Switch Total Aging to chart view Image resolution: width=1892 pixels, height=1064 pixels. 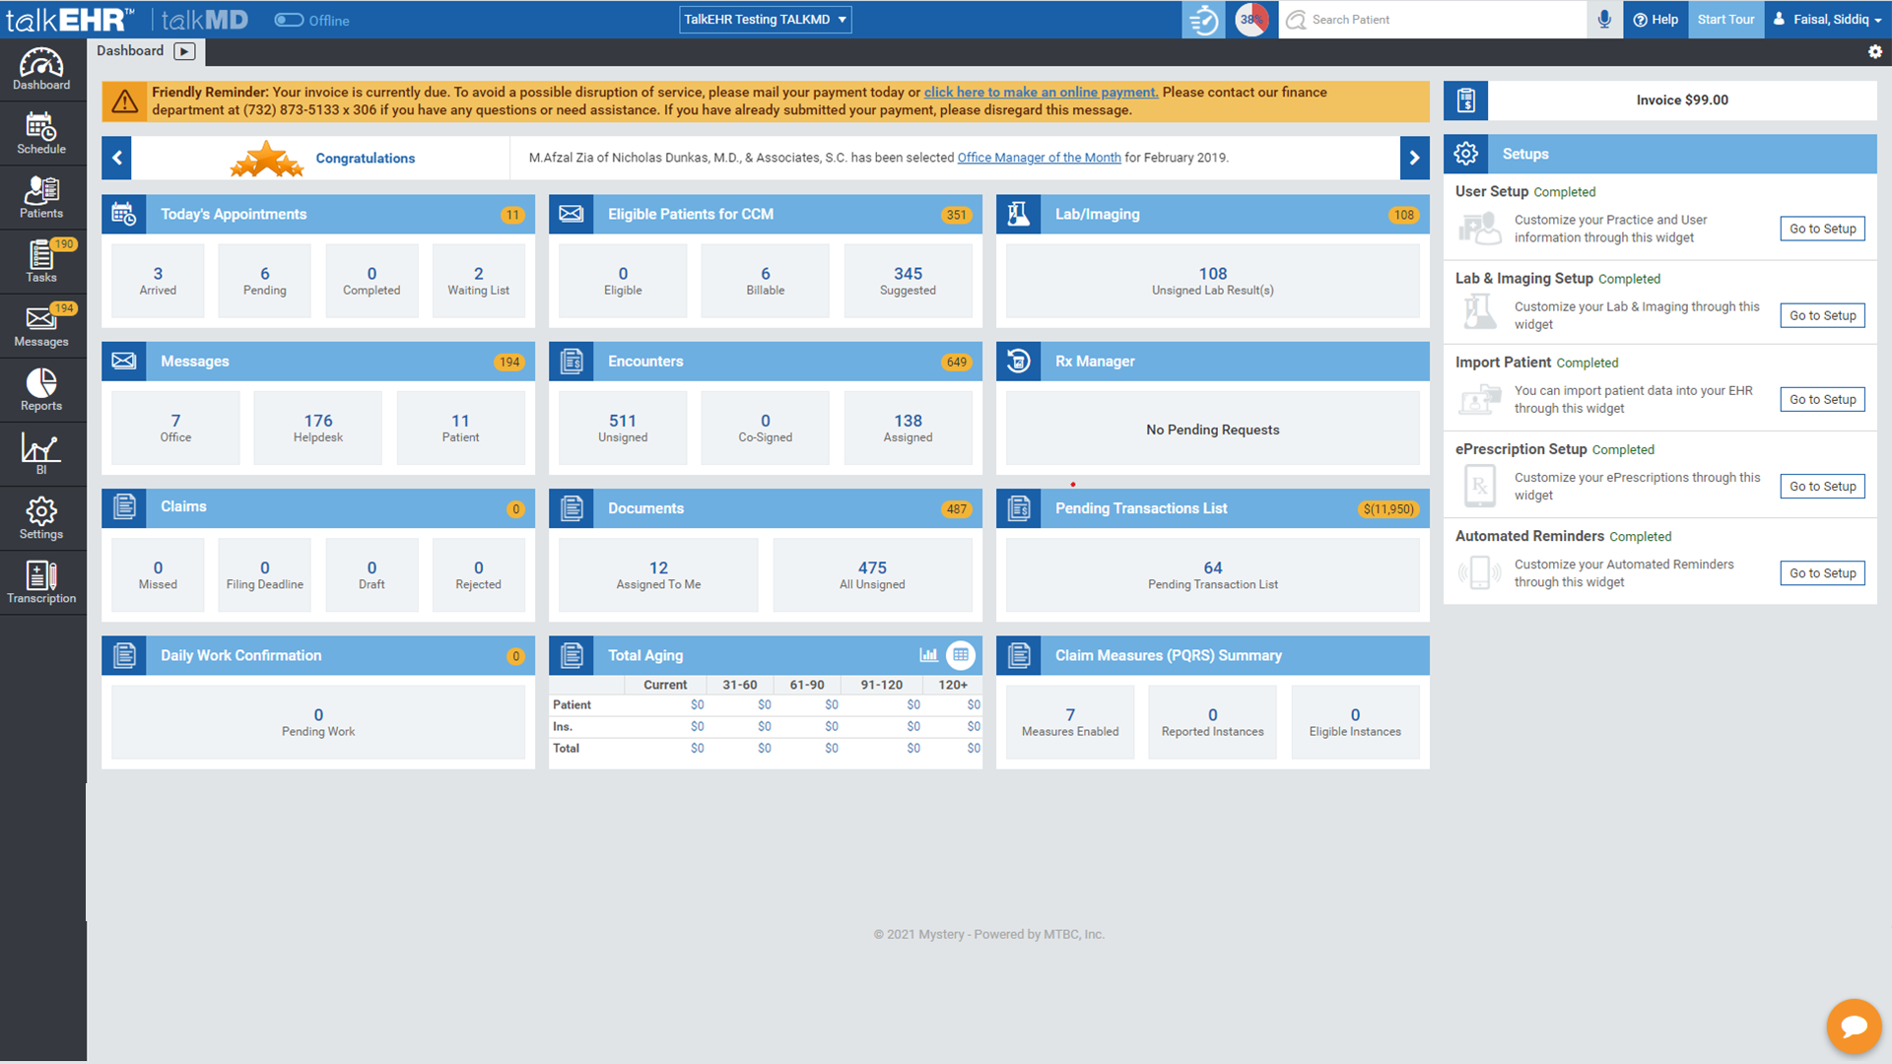click(x=928, y=655)
